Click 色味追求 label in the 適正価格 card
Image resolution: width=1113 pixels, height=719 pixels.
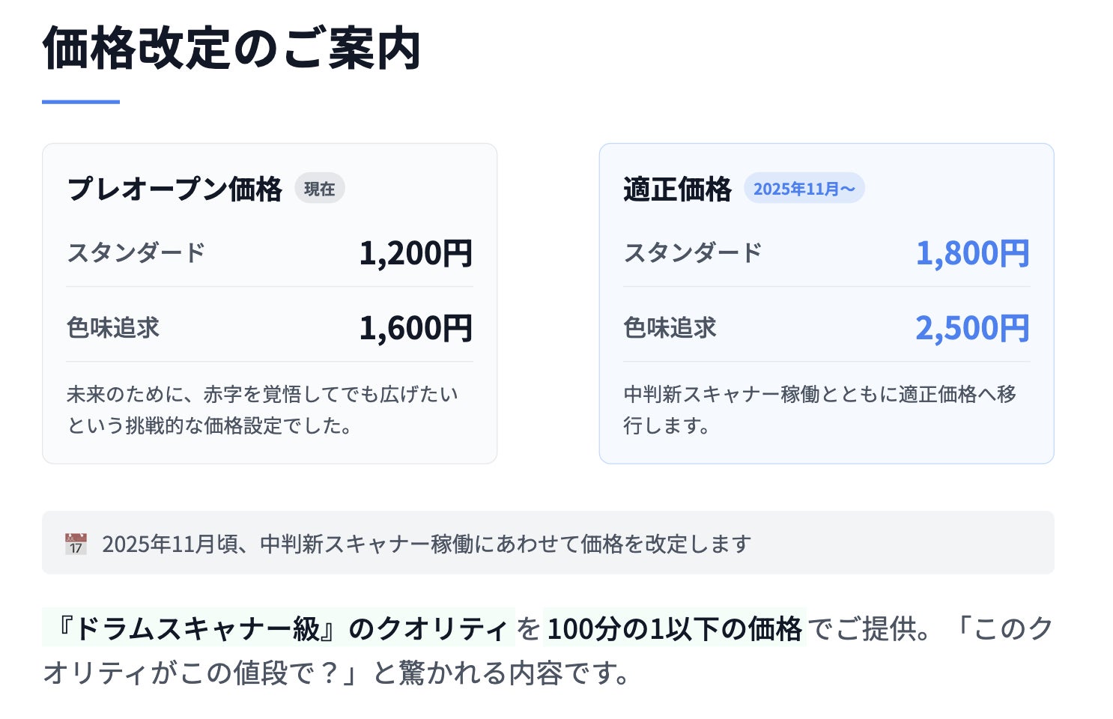pos(670,328)
